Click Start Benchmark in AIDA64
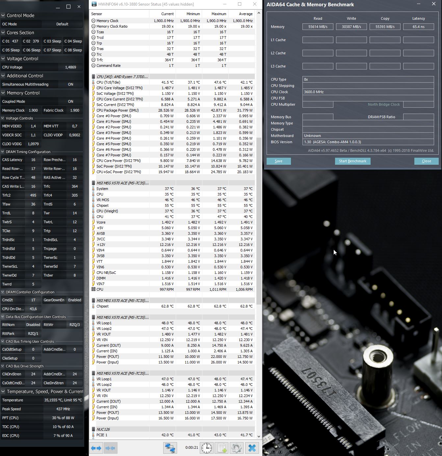The width and height of the screenshot is (442, 456). tap(352, 161)
